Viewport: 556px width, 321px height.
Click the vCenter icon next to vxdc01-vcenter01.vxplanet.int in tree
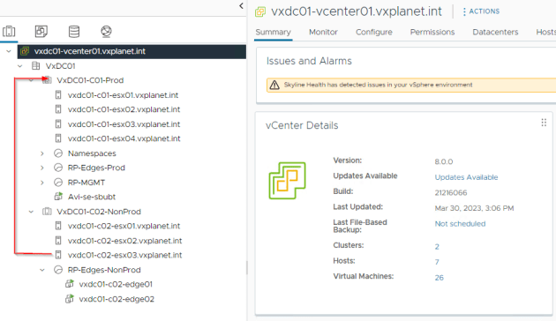pyautogui.click(x=25, y=51)
